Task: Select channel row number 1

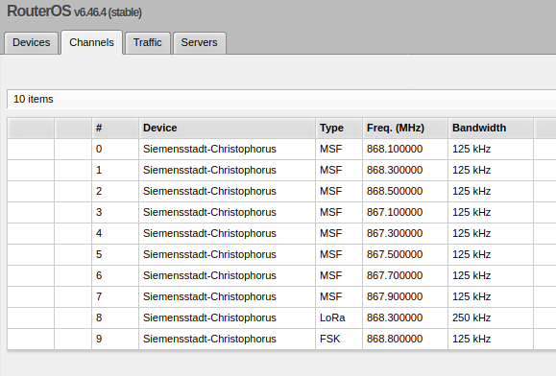Action: click(x=281, y=171)
